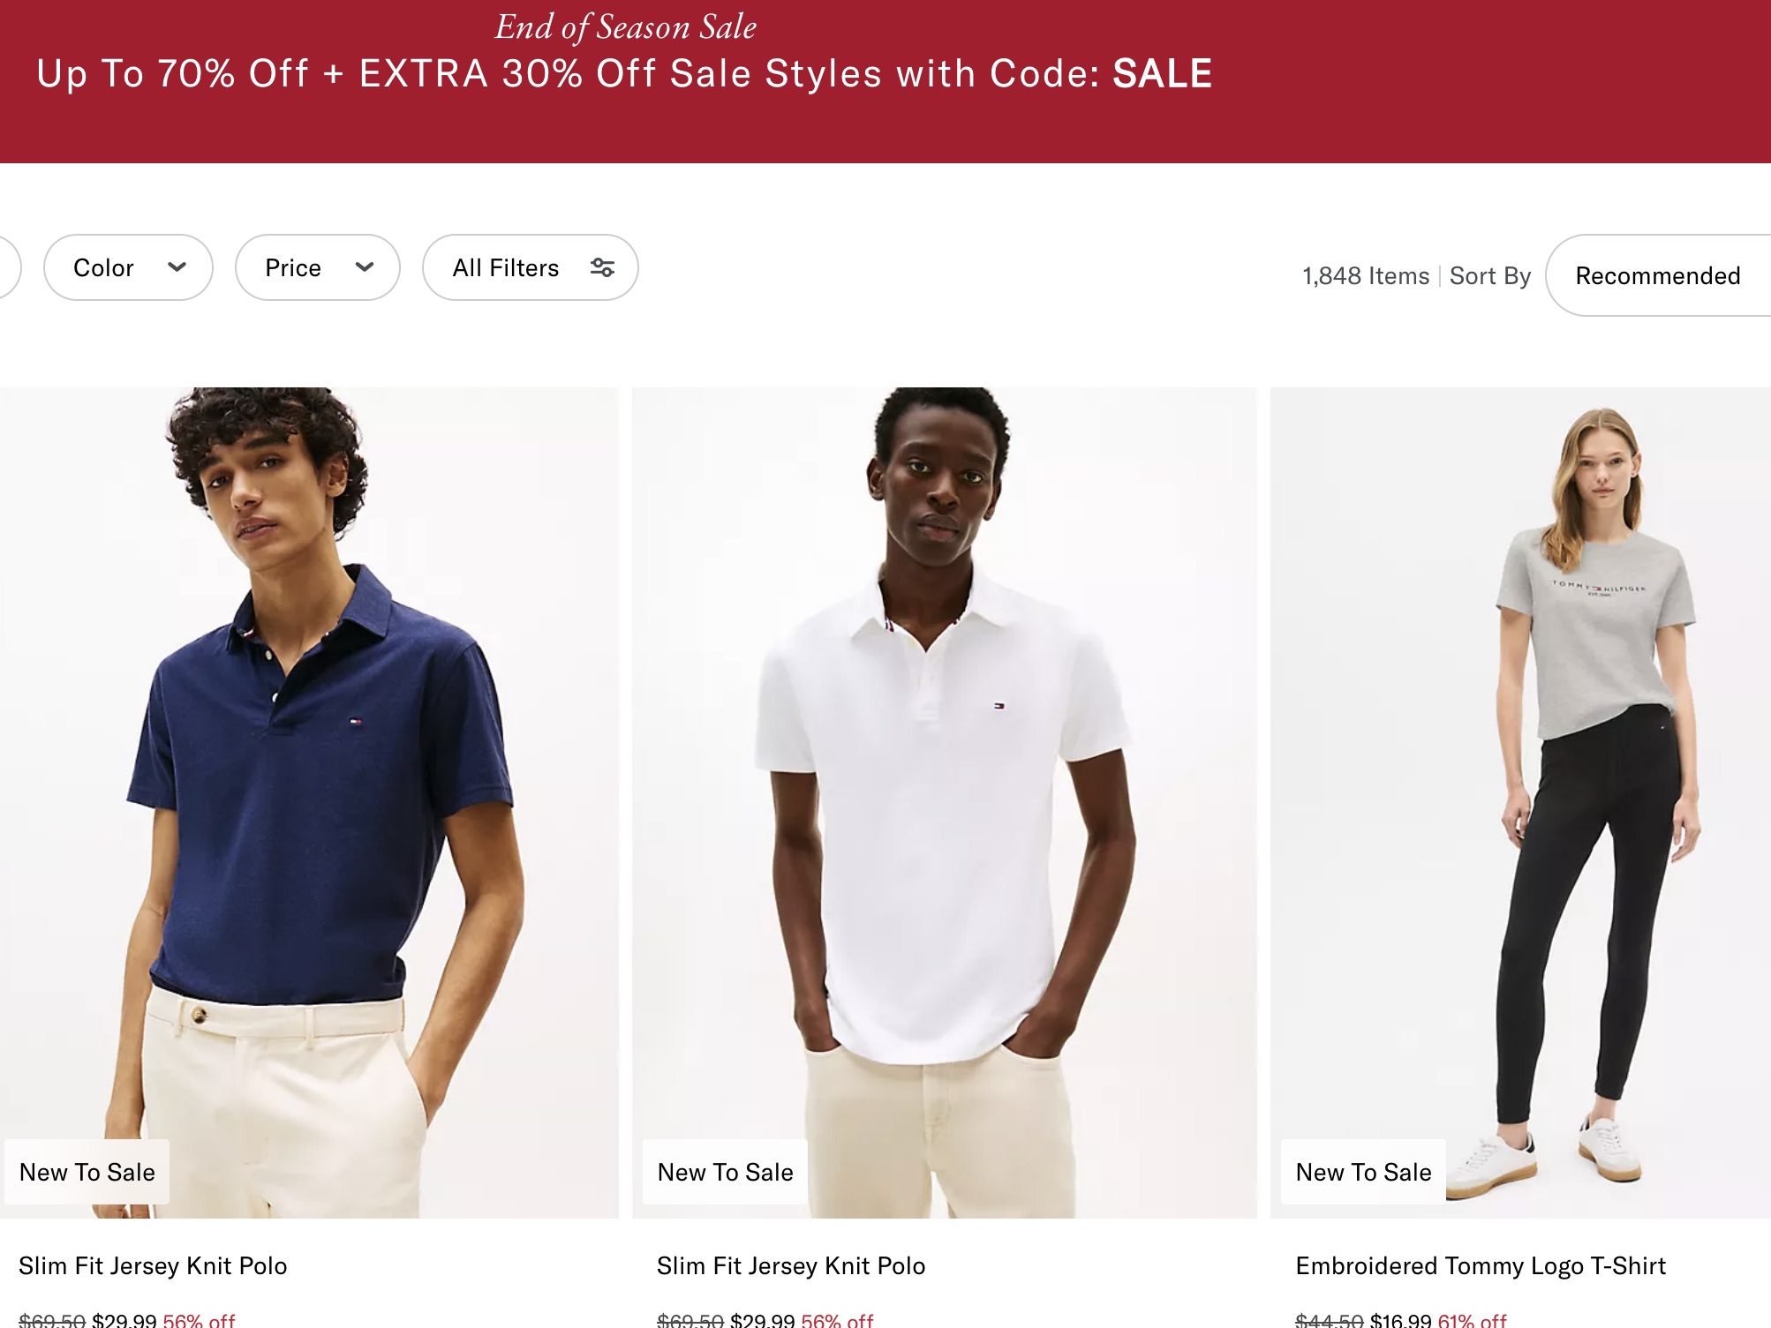
Task: Open the All Filters panel
Action: click(530, 267)
